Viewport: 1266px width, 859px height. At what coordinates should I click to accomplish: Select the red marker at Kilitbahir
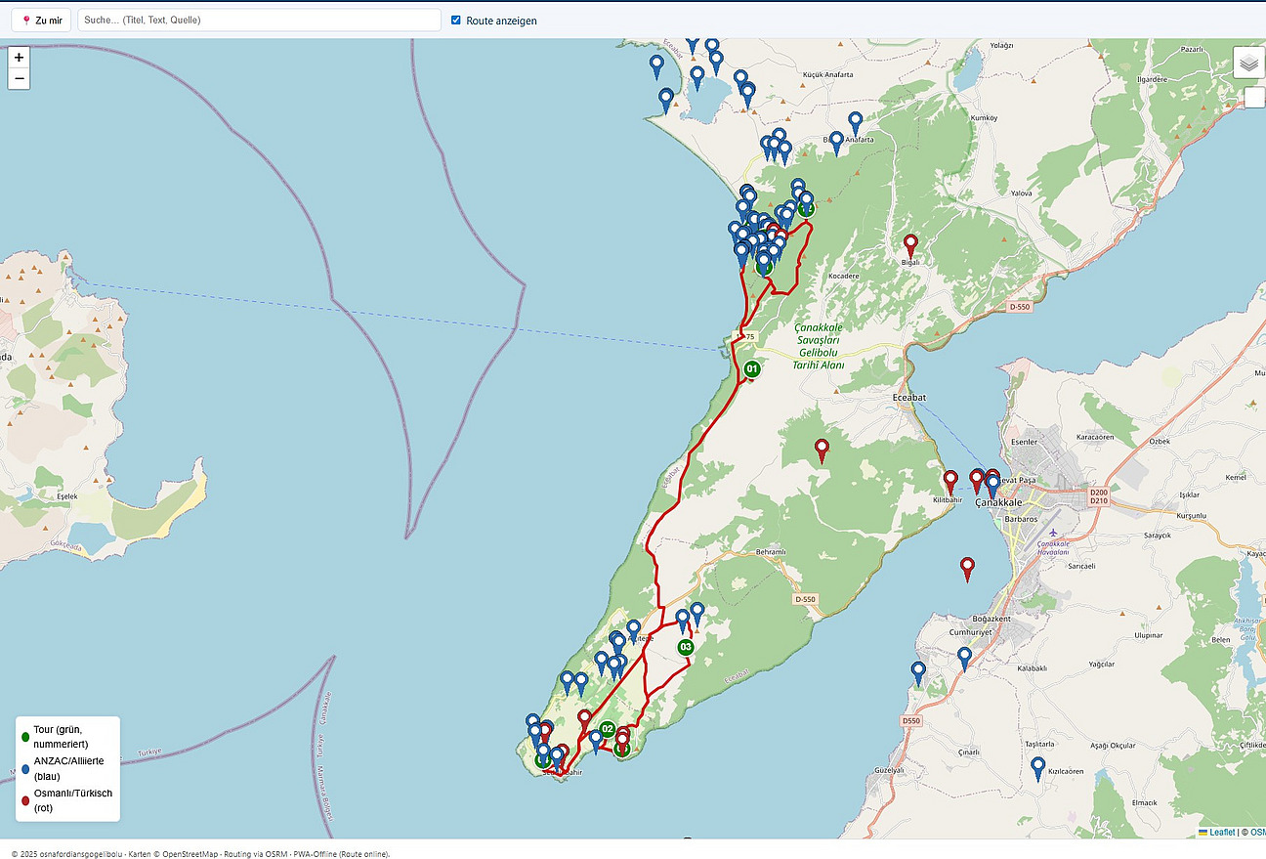coord(950,481)
